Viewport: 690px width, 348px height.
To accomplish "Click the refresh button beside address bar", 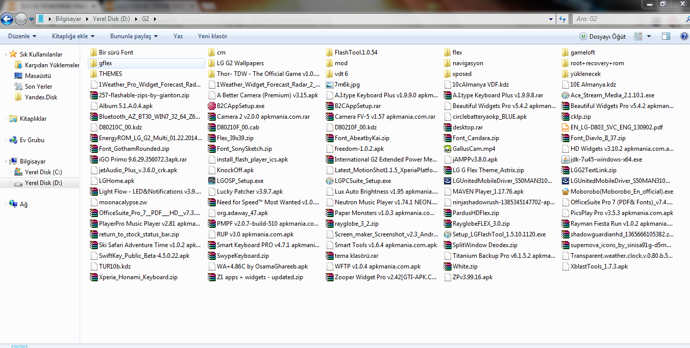I will [563, 19].
